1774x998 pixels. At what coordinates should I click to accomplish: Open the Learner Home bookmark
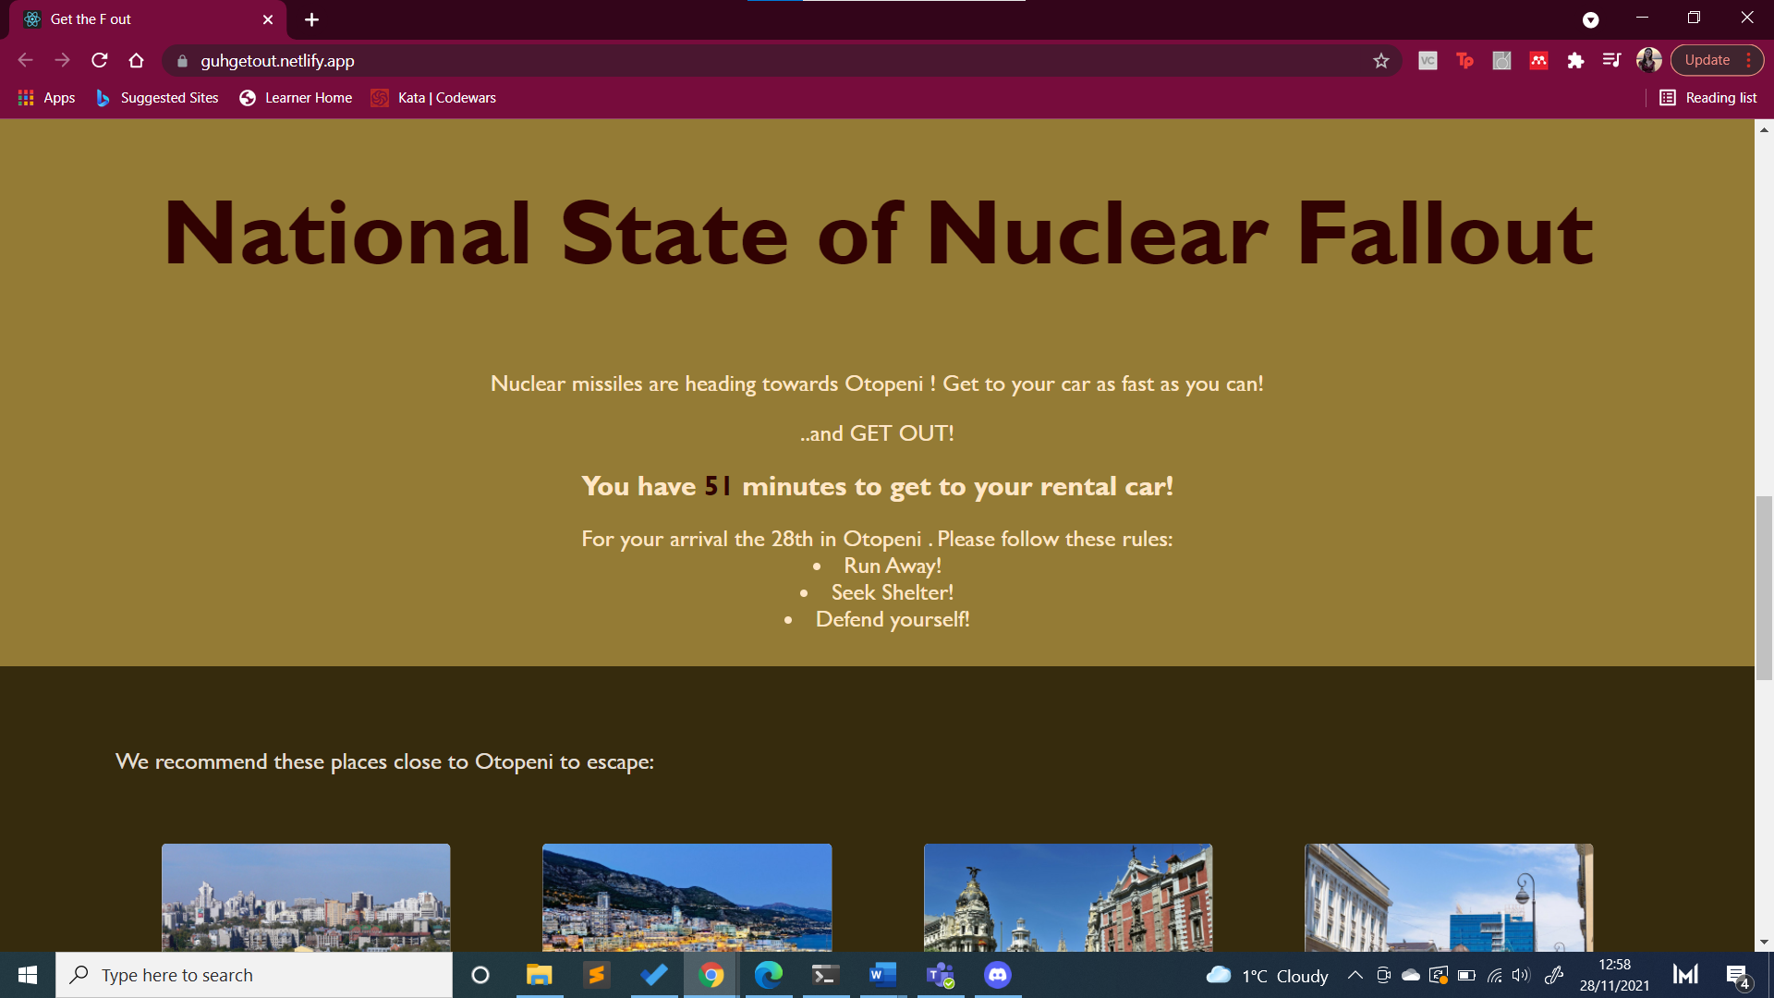tap(296, 98)
